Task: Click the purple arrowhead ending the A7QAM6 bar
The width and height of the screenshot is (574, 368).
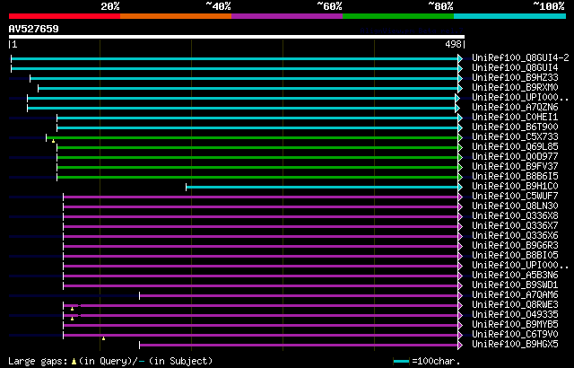Action: coord(460,296)
